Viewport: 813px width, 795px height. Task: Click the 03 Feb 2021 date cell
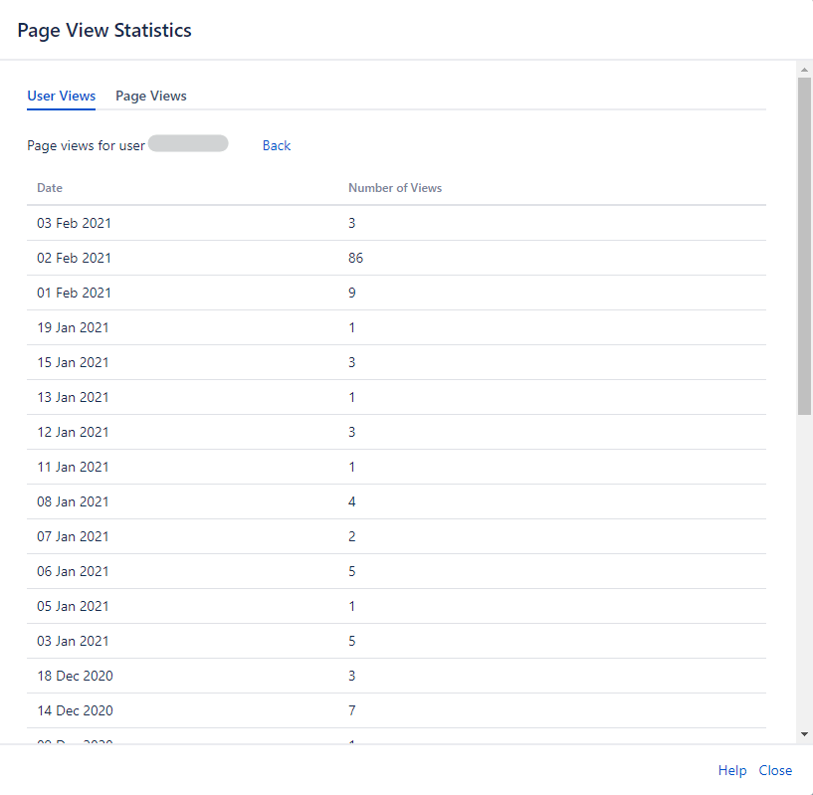tap(75, 223)
